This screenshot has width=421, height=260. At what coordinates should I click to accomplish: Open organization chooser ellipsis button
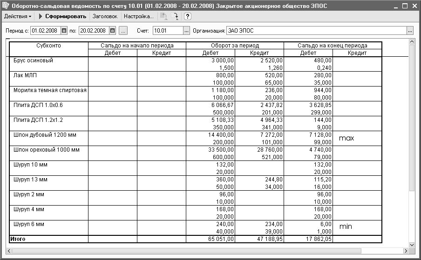(x=410, y=31)
